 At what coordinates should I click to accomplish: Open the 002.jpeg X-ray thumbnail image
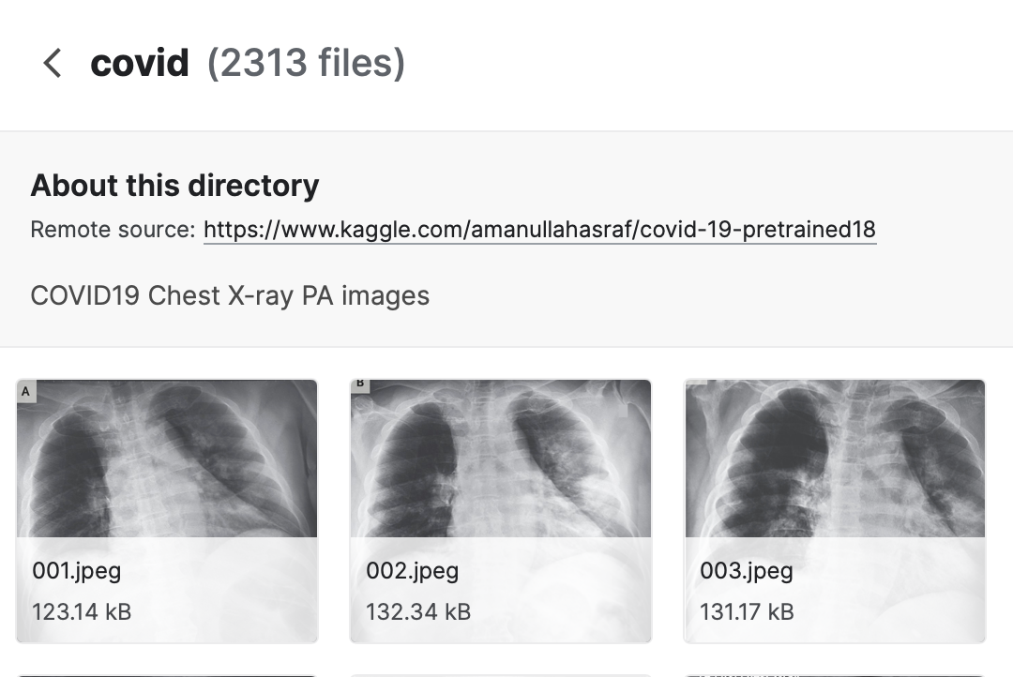(x=501, y=459)
